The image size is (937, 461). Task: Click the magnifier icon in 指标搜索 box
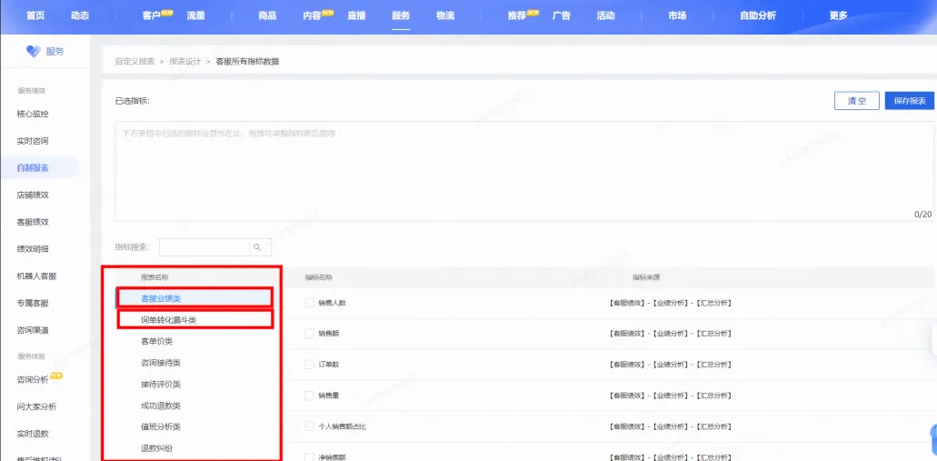(257, 247)
